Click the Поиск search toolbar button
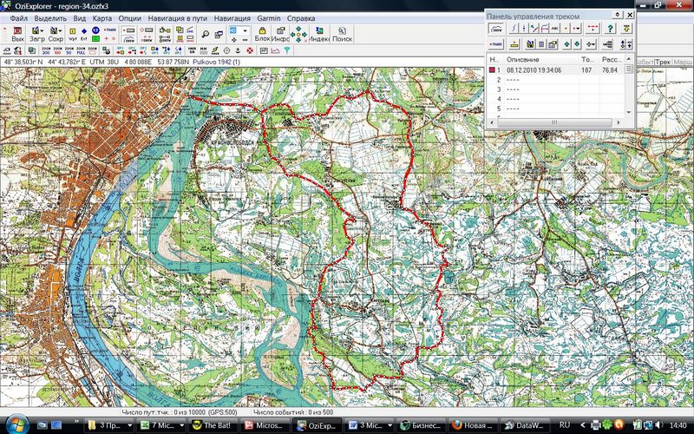The image size is (694, 434). 342,34
